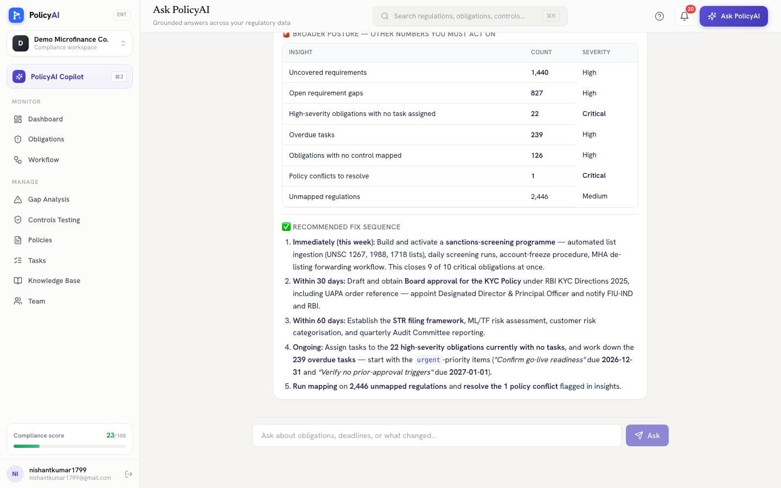Click the NI user avatar

pyautogui.click(x=15, y=474)
